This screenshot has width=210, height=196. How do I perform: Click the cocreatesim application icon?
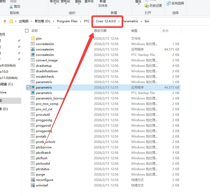pos(33,49)
